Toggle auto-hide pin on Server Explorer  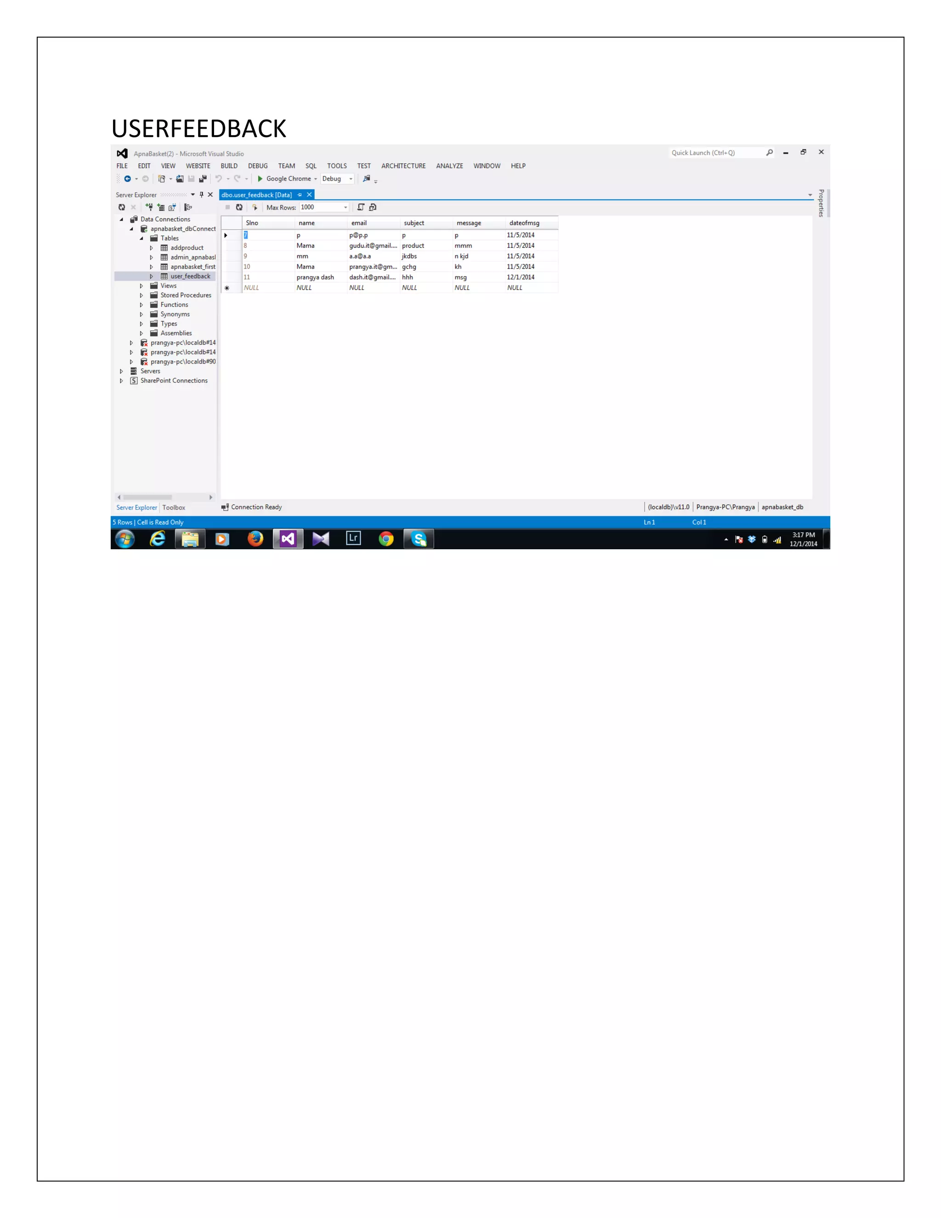[201, 195]
